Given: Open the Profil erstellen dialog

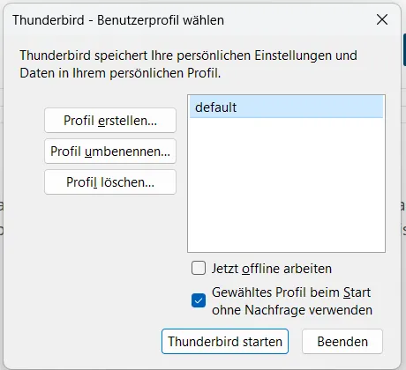Looking at the screenshot, I should pyautogui.click(x=110, y=121).
